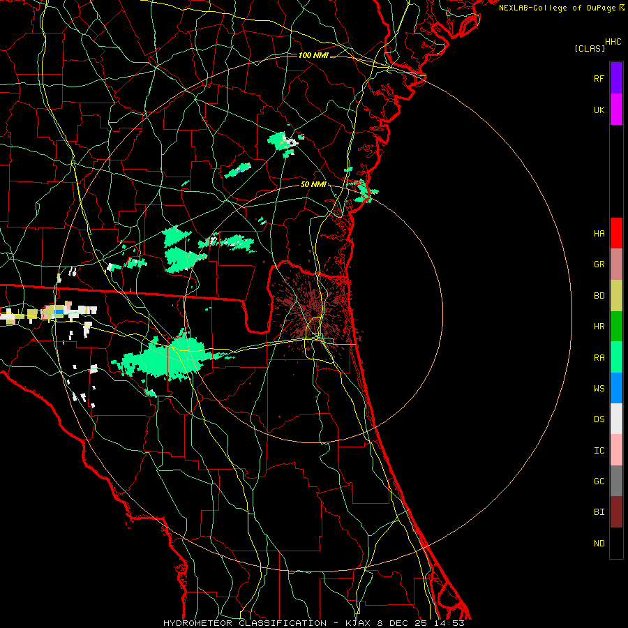Viewport: 628px width, 628px height.
Task: Click the 'RF' legend label
Action: 599,78
